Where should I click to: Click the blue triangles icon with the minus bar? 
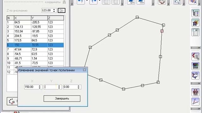[140, 2]
